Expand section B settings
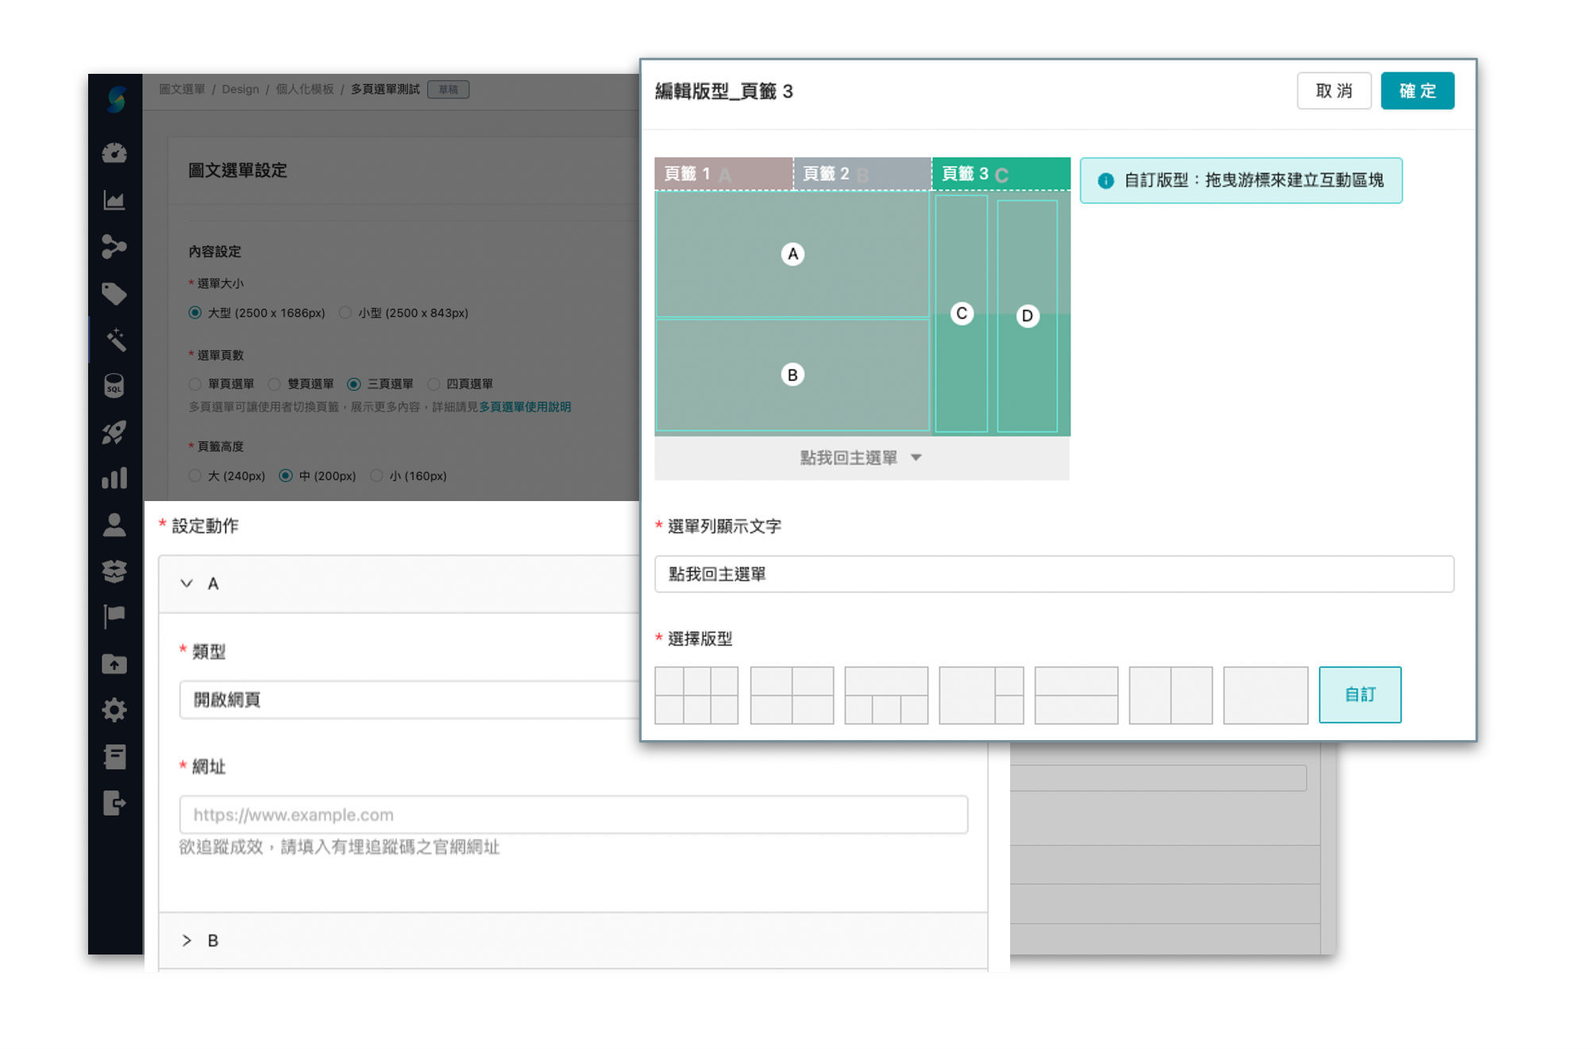Viewport: 1593px width, 1049px height. (x=187, y=940)
